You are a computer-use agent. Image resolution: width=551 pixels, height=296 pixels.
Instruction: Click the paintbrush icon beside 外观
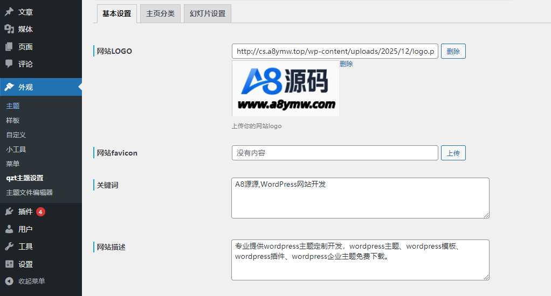(x=9, y=87)
